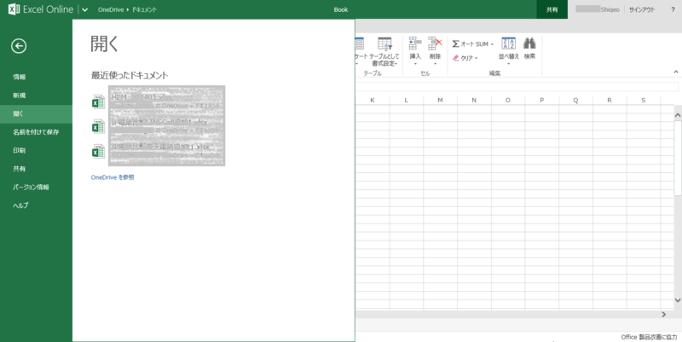Expand the 並べ替え dropdown arrow

pos(508,64)
